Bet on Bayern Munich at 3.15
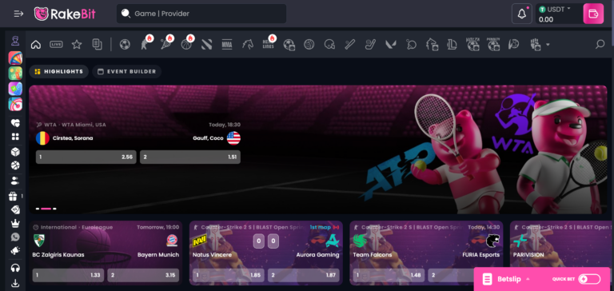The height and width of the screenshot is (291, 614). tap(143, 275)
